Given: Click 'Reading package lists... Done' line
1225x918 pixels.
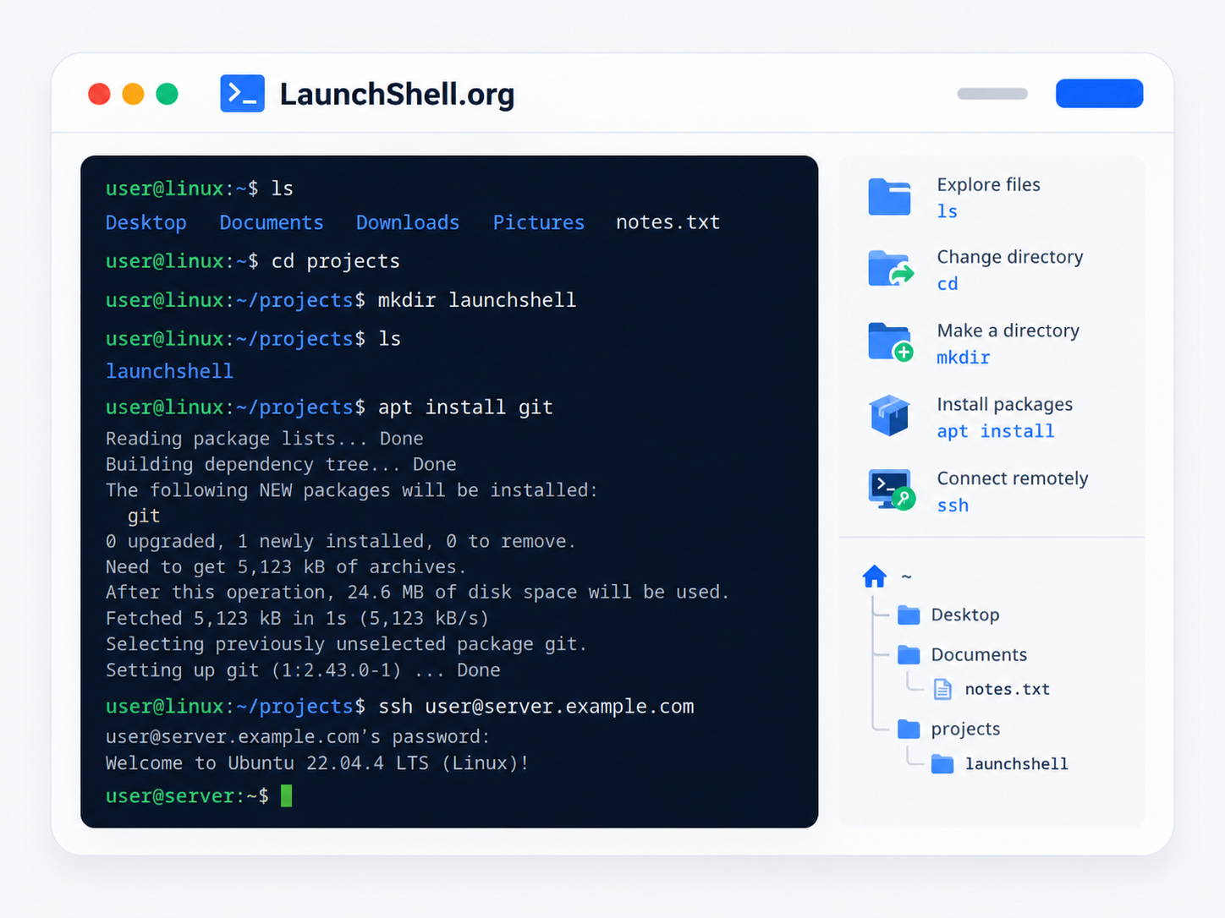Looking at the screenshot, I should [x=264, y=439].
